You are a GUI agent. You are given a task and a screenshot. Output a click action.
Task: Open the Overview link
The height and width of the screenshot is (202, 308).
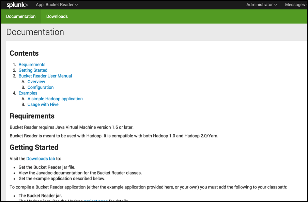tap(36, 82)
